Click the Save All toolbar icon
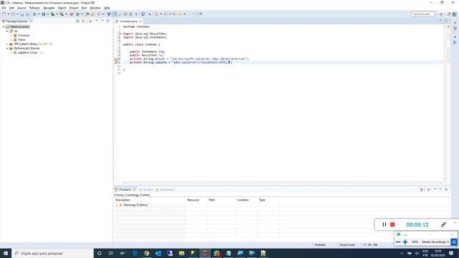Screen dimensions: 459x258 [27, 14]
